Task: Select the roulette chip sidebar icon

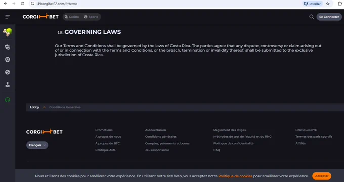Action: tap(8, 59)
